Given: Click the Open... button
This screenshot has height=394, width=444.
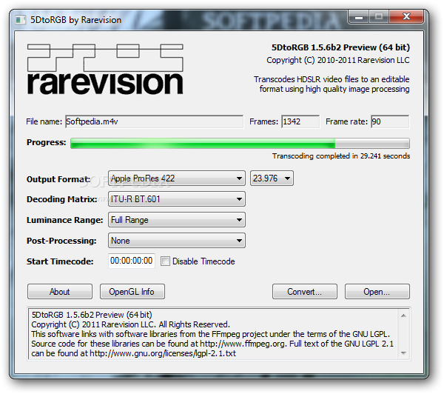Looking at the screenshot, I should 377,291.
